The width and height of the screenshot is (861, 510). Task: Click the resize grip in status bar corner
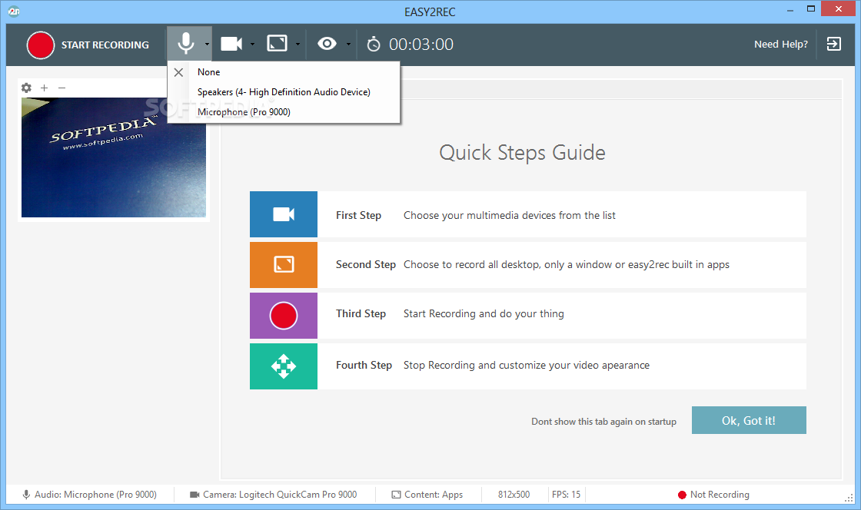point(849,498)
